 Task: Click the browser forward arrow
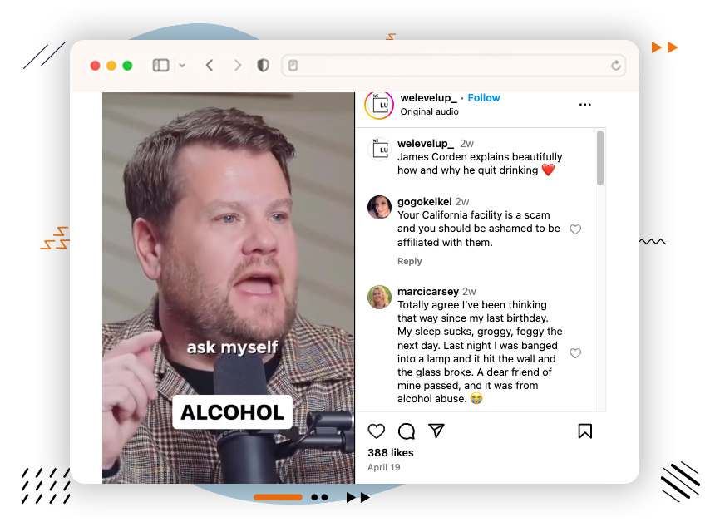point(238,65)
